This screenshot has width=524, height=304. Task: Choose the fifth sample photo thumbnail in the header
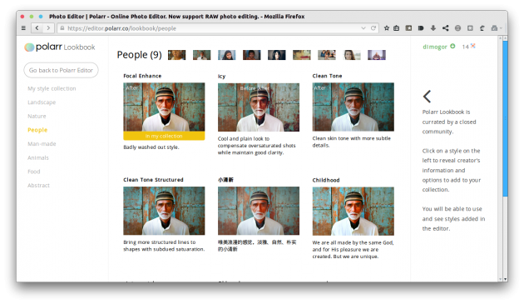pos(277,55)
